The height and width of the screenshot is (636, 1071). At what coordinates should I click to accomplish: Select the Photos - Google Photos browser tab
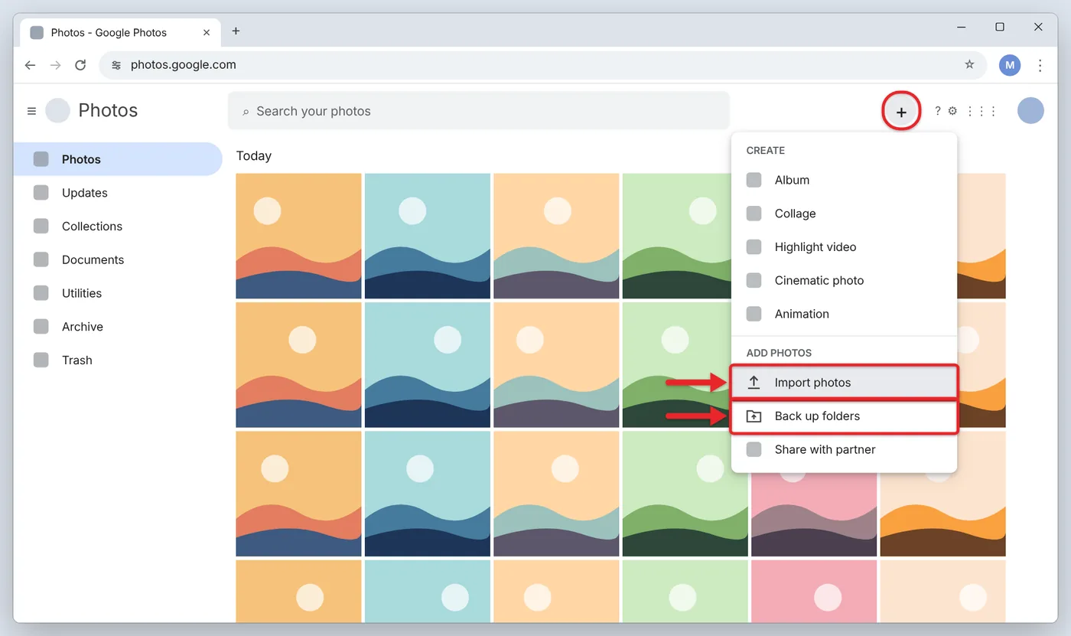119,33
